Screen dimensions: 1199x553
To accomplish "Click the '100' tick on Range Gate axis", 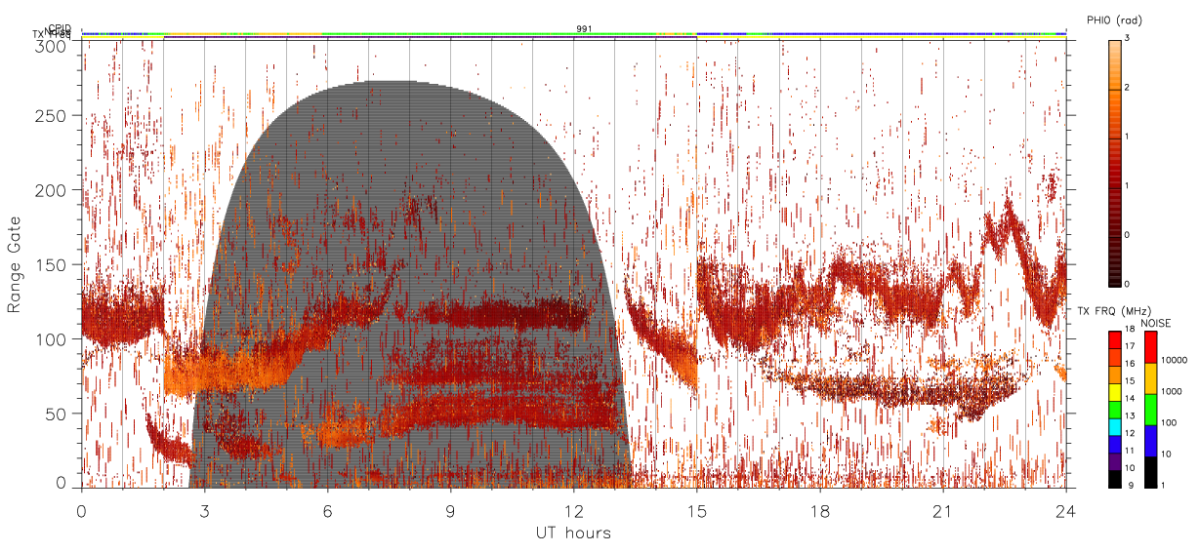I will pyautogui.click(x=53, y=339).
